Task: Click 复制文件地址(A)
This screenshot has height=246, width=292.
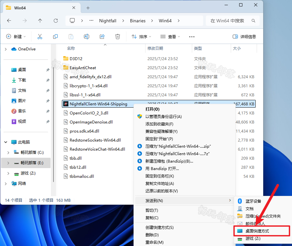Action: (160, 184)
